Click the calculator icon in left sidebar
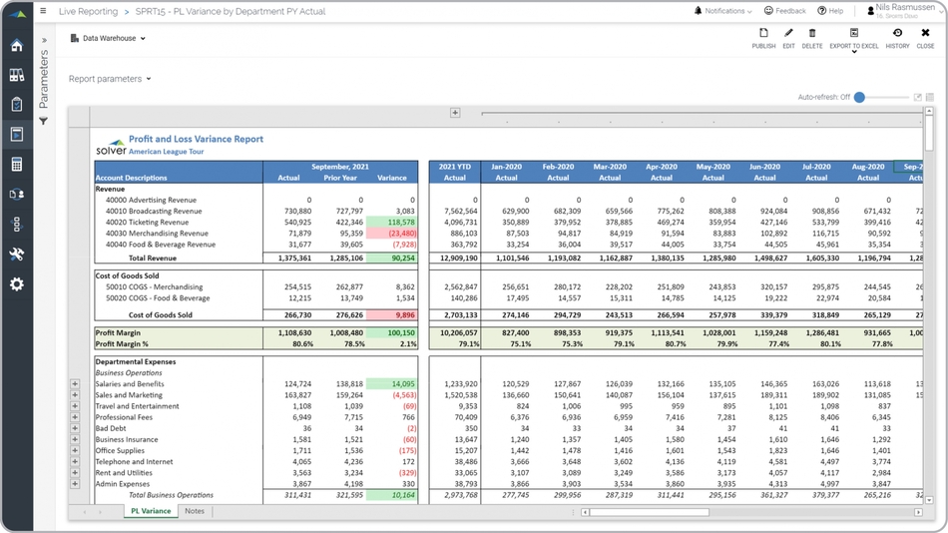This screenshot has width=948, height=533. click(17, 165)
